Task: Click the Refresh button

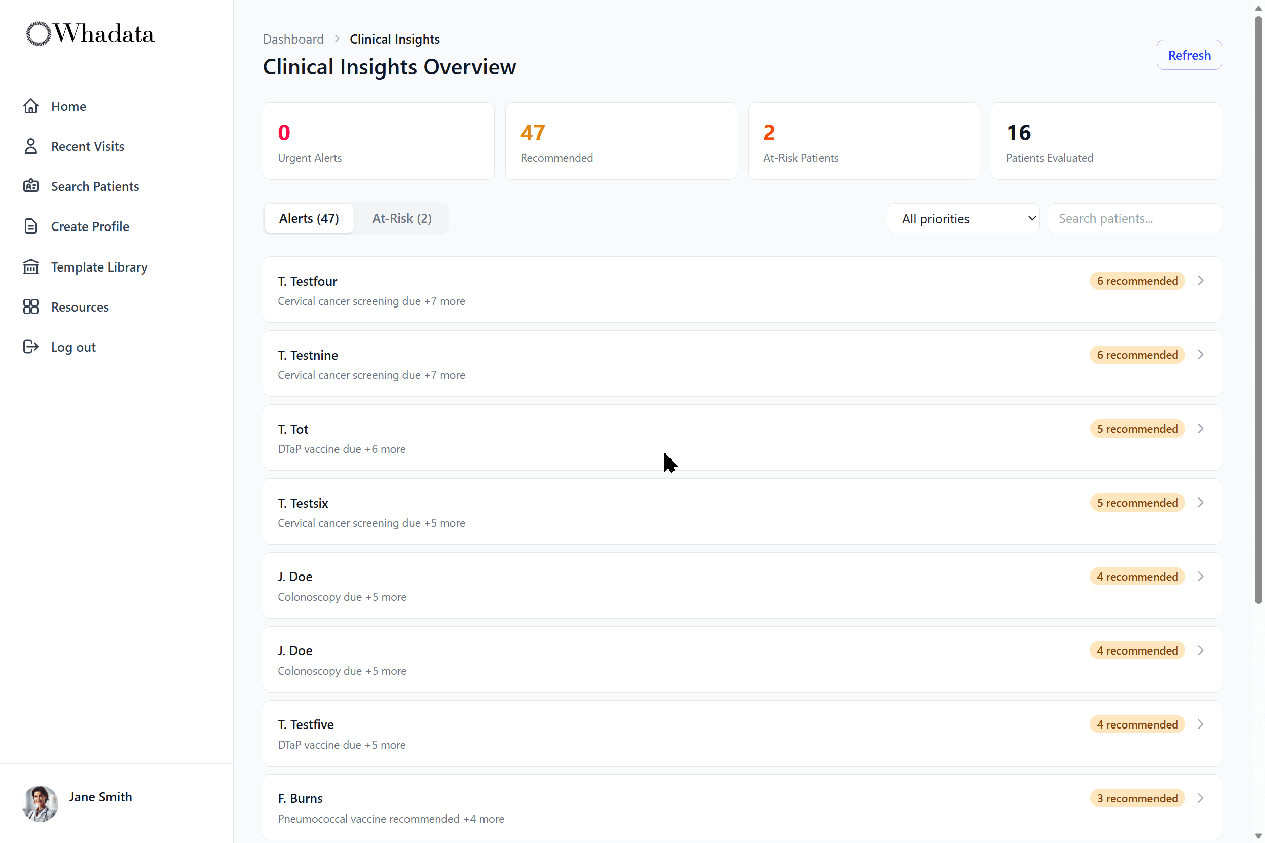Action: 1188,54
